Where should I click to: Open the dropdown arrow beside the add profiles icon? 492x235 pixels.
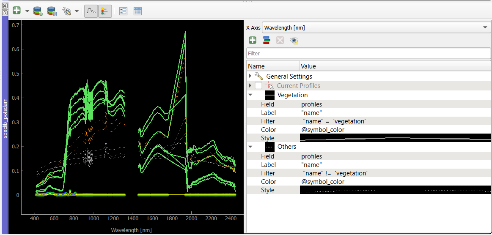[x=27, y=11]
